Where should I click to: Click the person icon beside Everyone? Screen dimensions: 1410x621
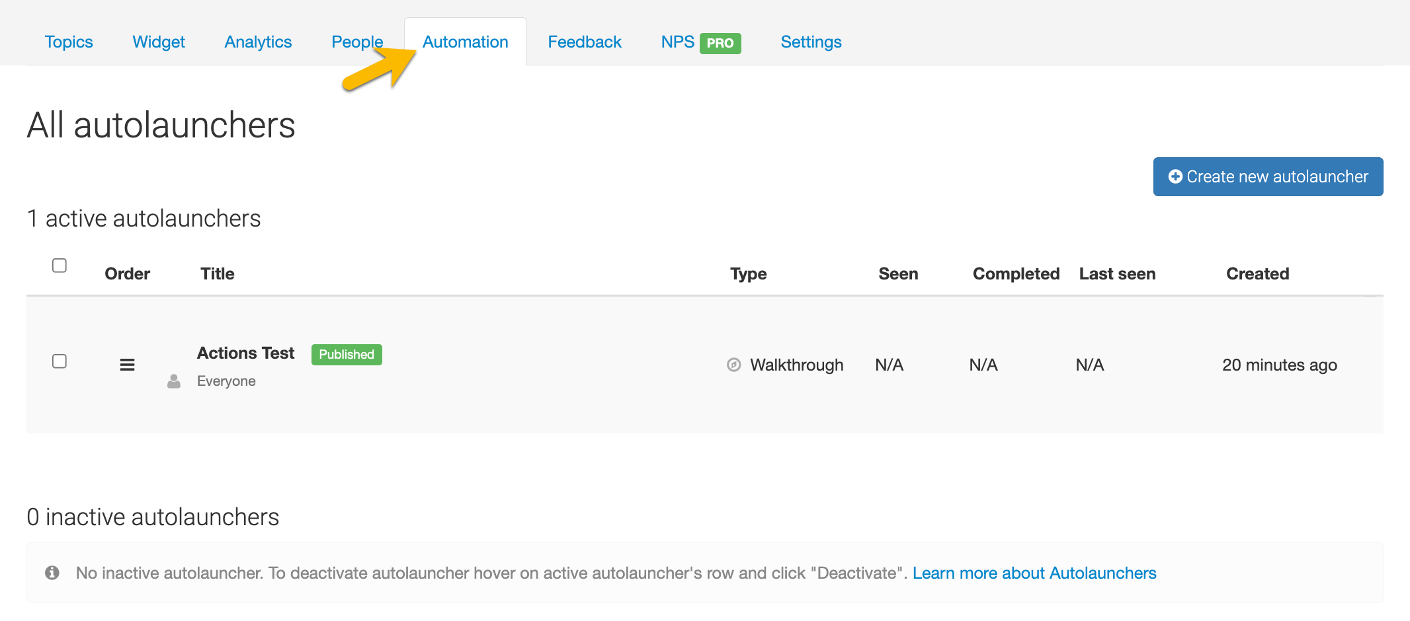174,381
